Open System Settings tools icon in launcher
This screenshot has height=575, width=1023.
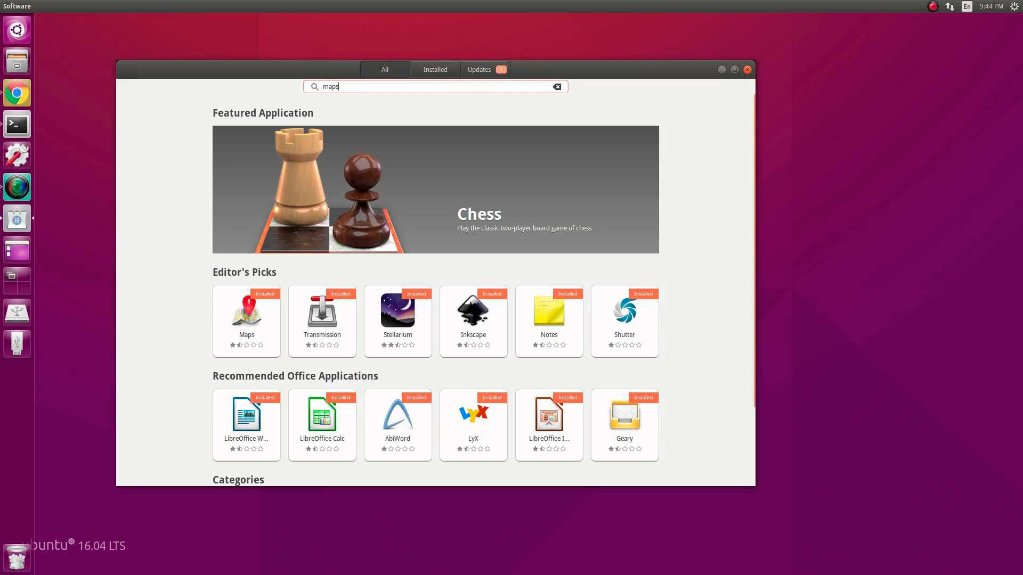[x=17, y=155]
